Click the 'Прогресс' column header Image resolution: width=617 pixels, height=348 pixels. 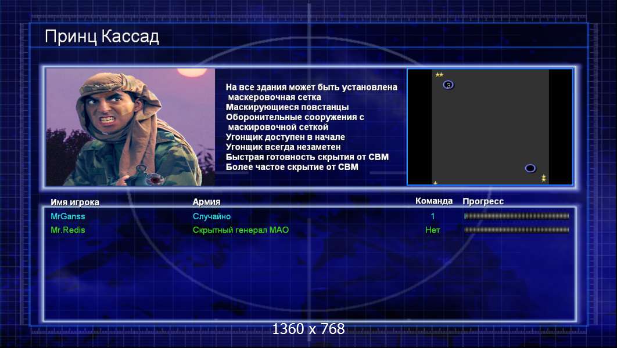[483, 201]
